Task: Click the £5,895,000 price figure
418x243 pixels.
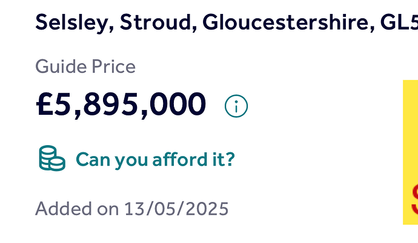Action: click(121, 105)
